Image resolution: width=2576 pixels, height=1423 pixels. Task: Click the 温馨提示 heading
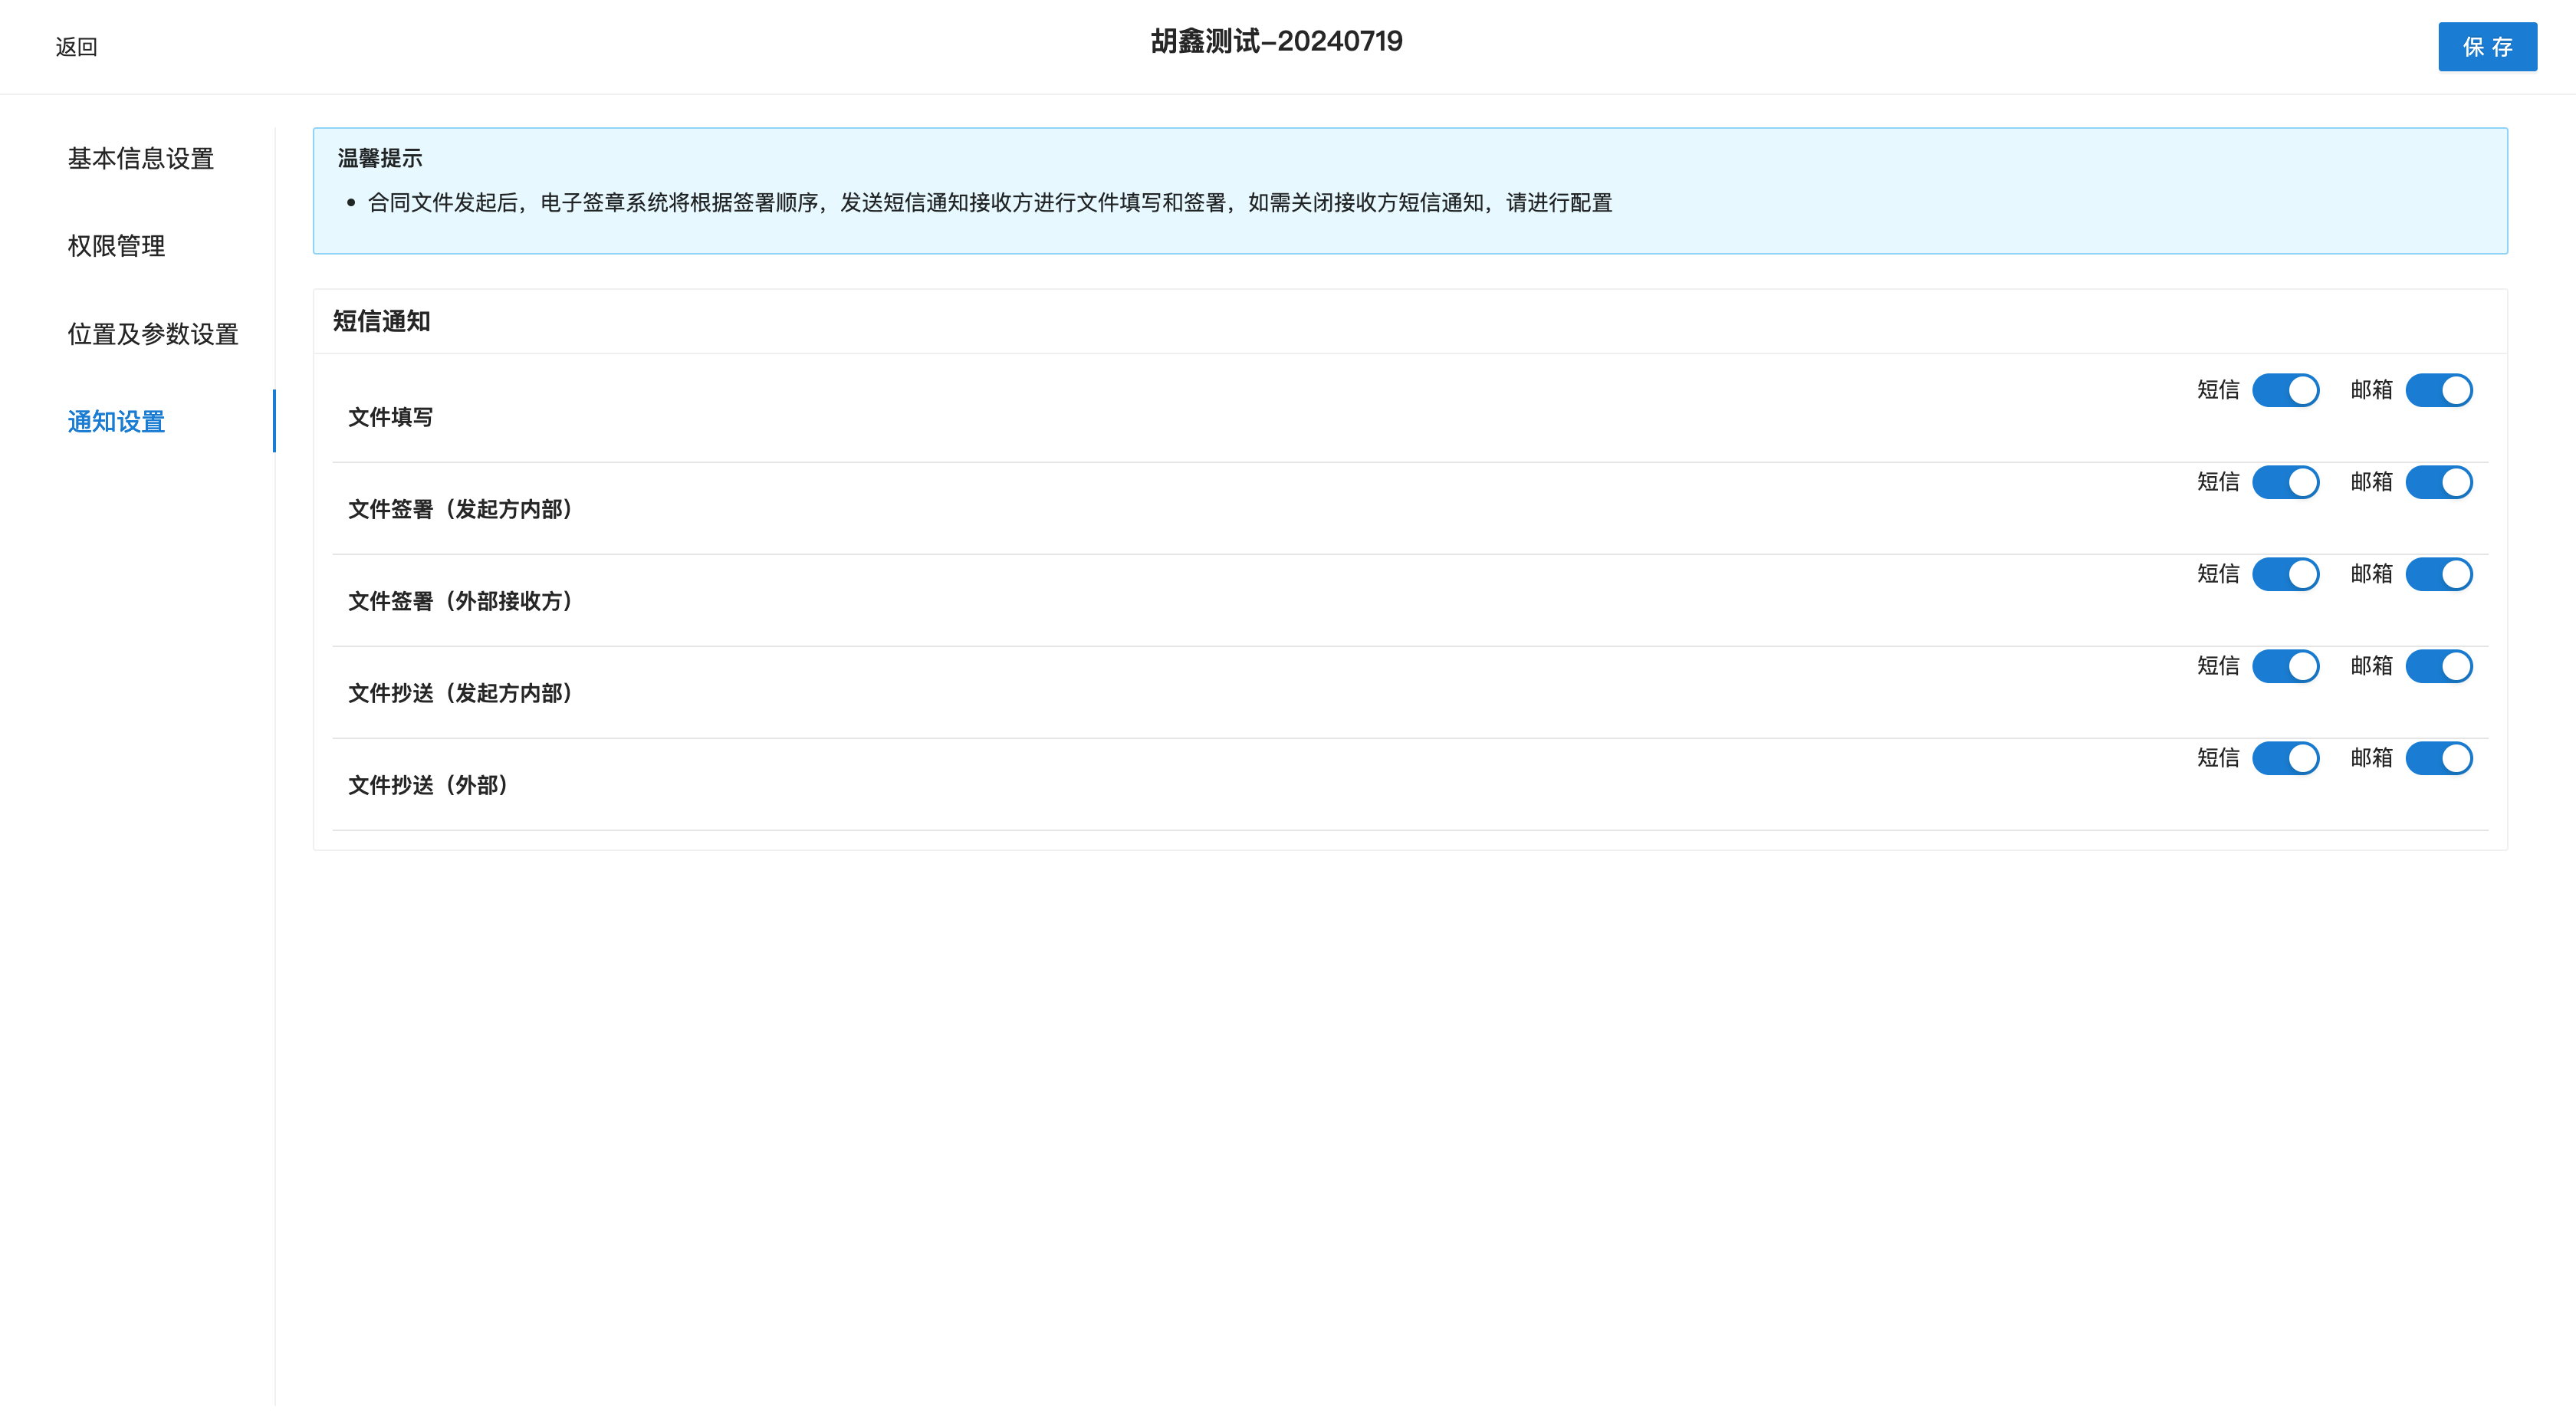(x=380, y=158)
